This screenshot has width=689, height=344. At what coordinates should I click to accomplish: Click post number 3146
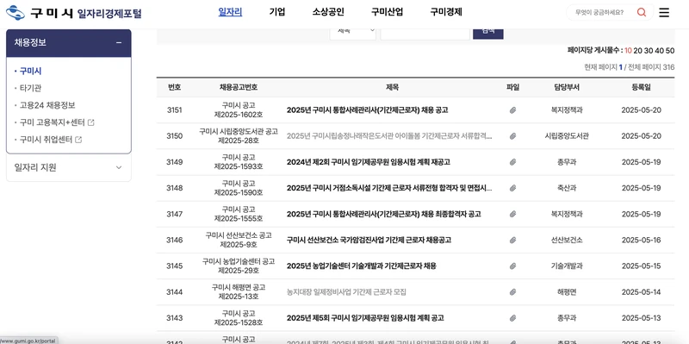click(175, 240)
